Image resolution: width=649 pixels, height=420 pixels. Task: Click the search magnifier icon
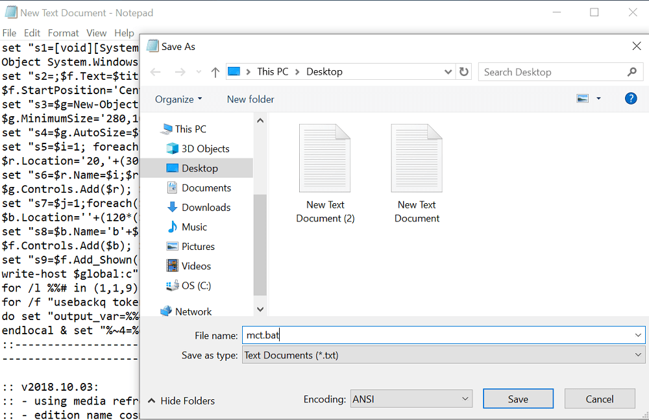[632, 72]
